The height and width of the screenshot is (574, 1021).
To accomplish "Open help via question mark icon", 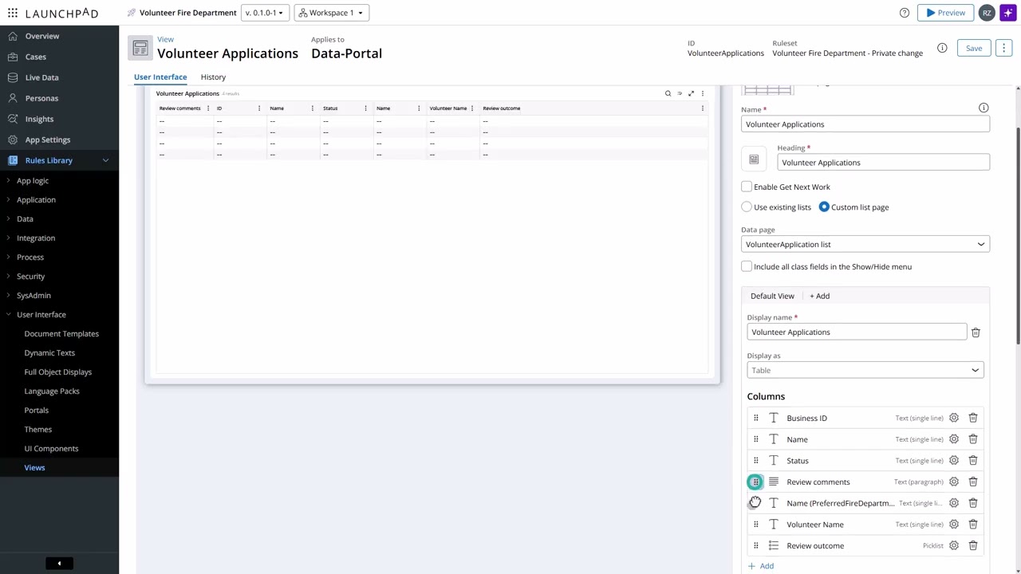I will coord(905,13).
